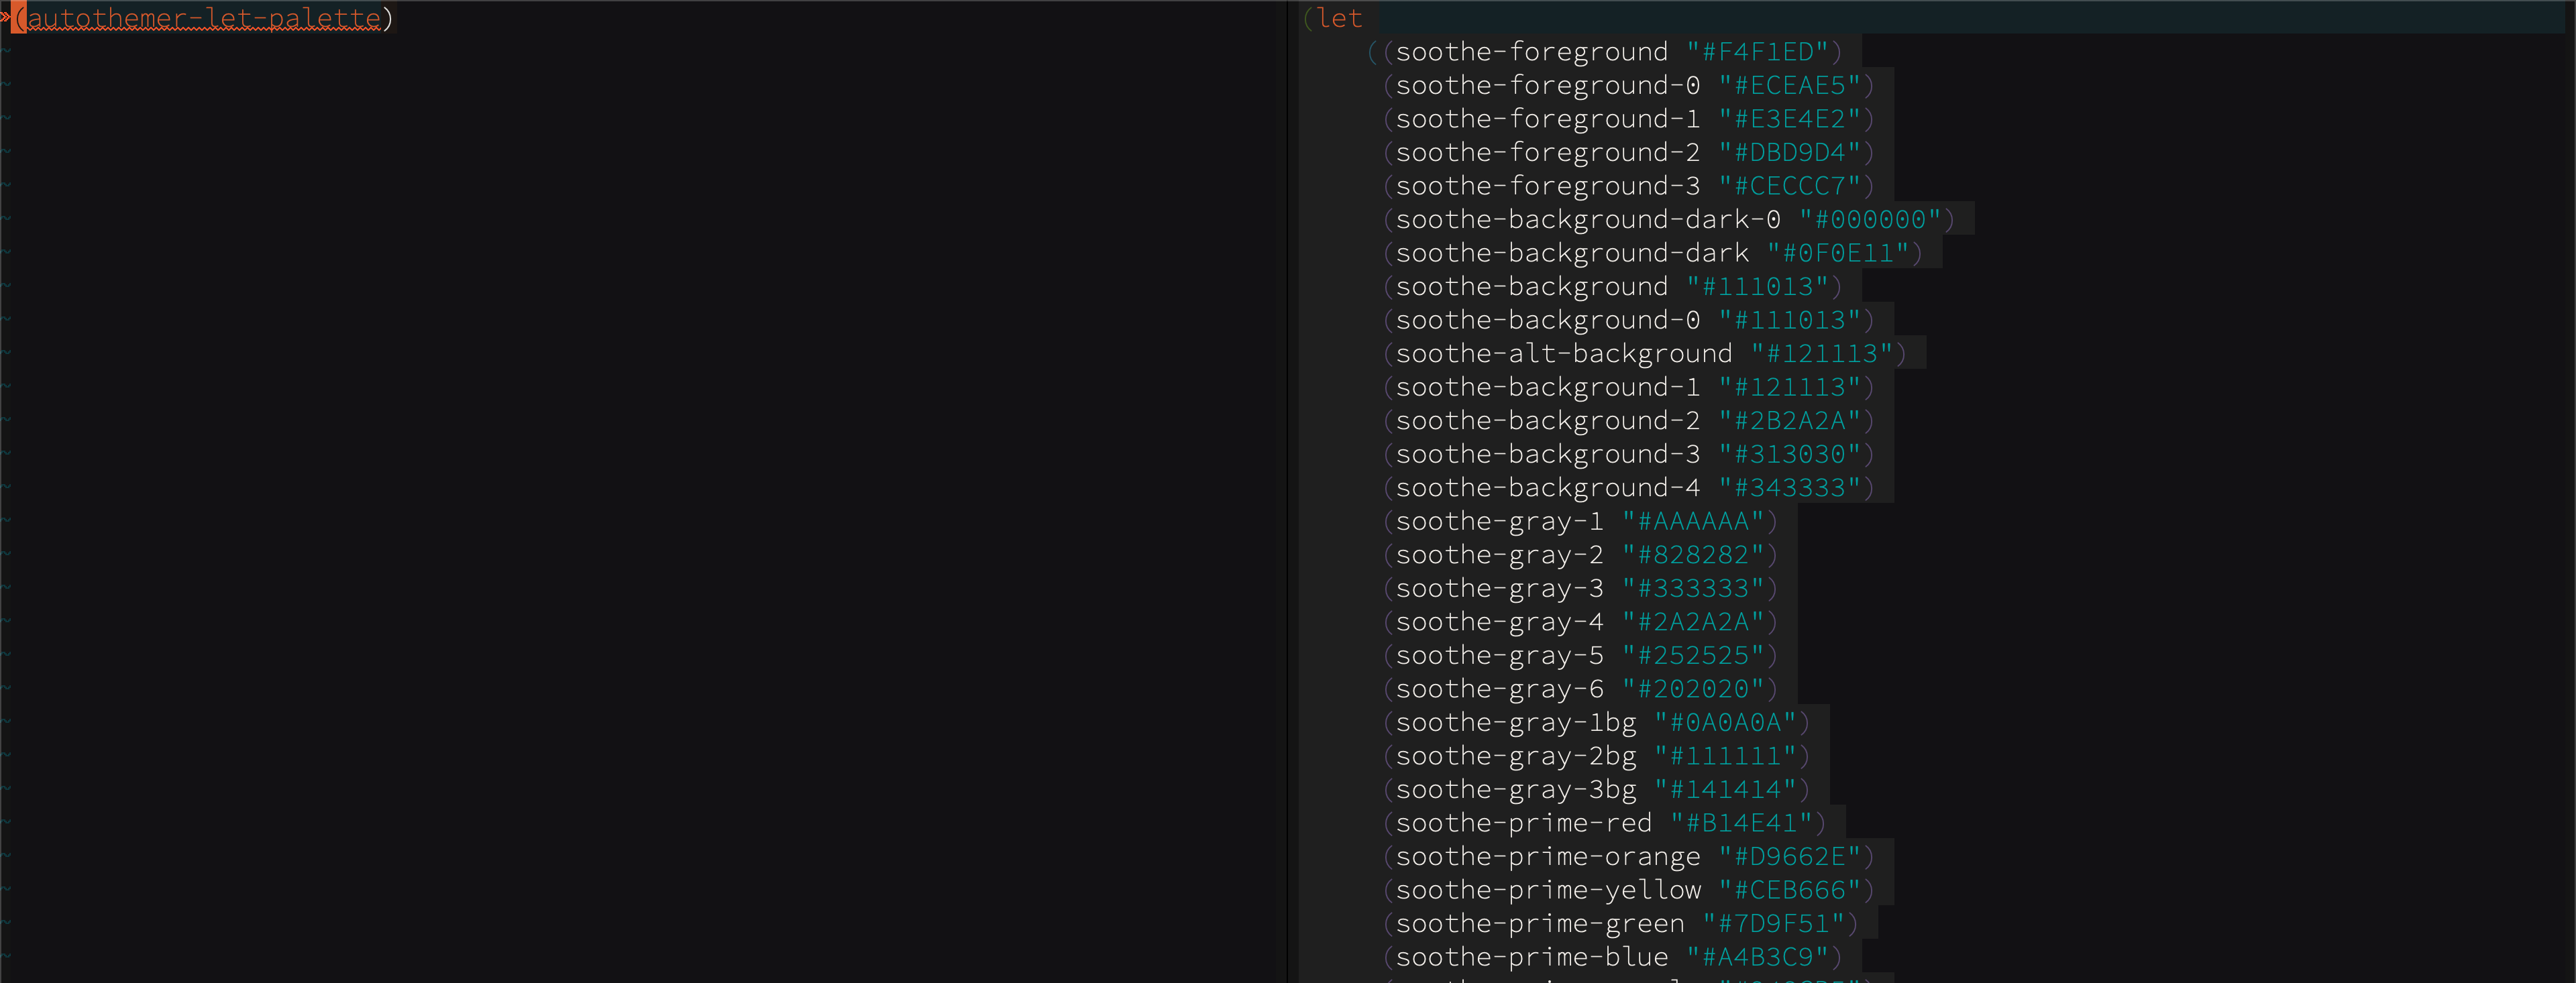Select the "#CEB666" yellow hex value
The image size is (2576, 983).
[1789, 890]
